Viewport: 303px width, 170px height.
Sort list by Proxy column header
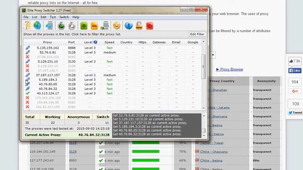point(47,42)
